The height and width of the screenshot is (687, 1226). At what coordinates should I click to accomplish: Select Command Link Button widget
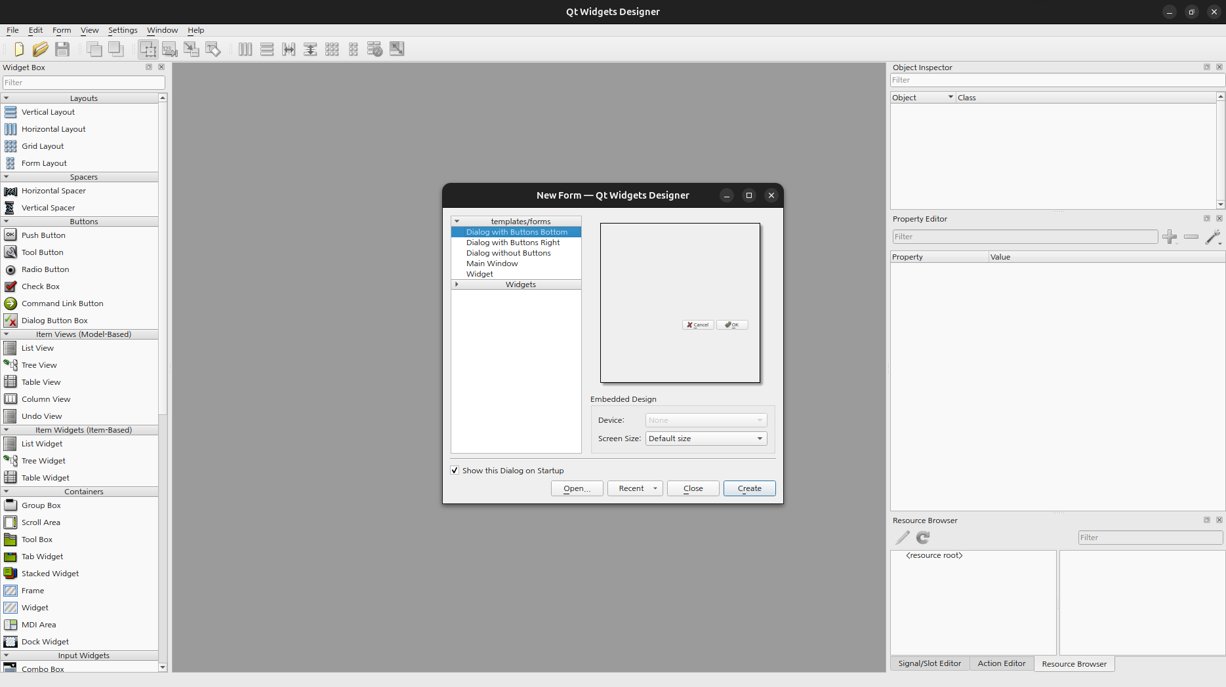point(62,304)
